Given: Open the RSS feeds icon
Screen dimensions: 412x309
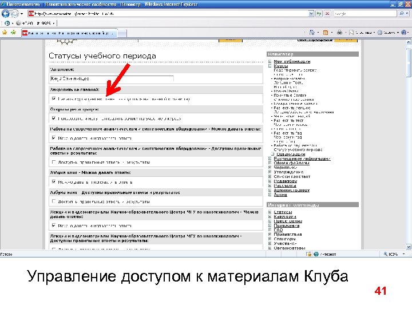Looking at the screenshot, I should coord(326,33).
